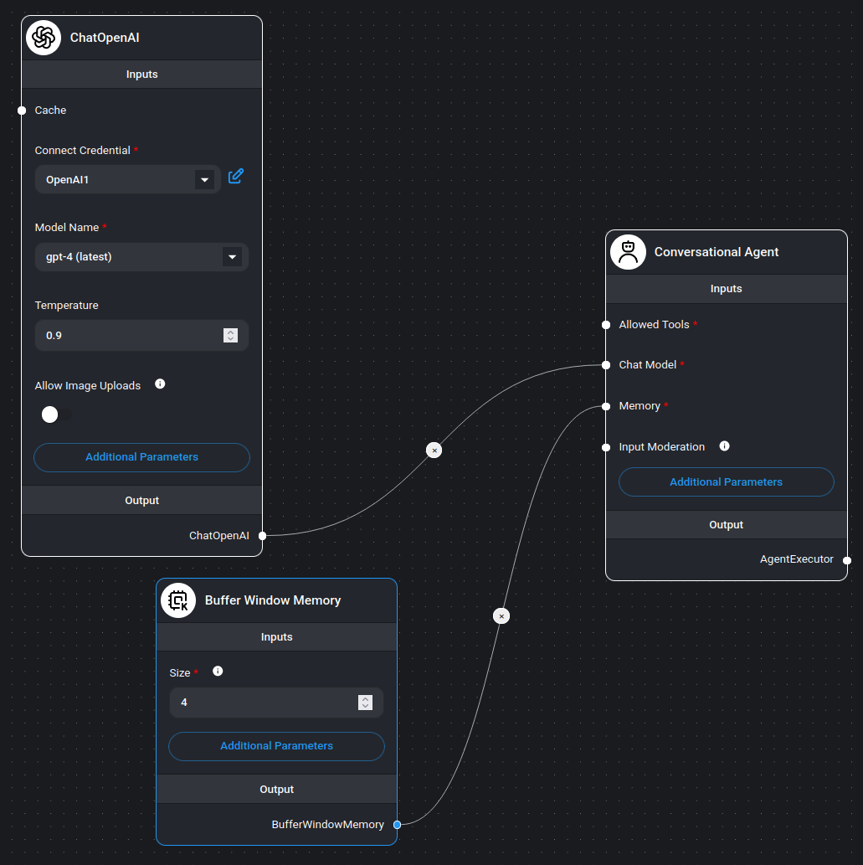
Task: Open Conversational Agent Additional Parameters
Action: (x=727, y=482)
